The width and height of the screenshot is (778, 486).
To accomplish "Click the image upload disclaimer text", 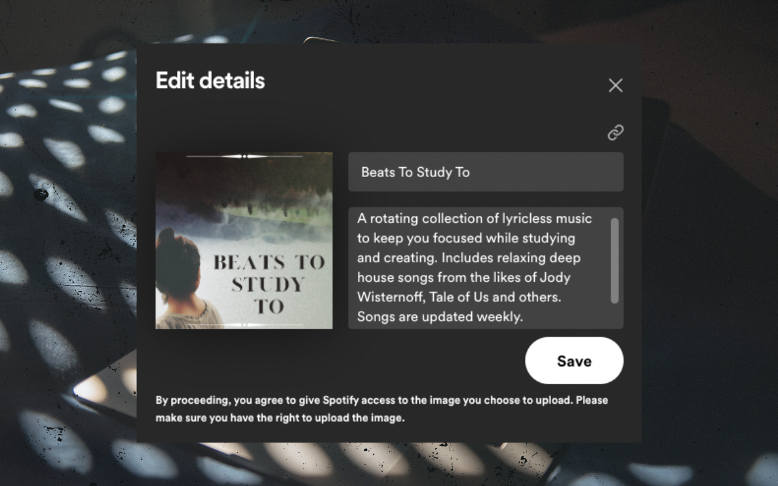I will [381, 409].
